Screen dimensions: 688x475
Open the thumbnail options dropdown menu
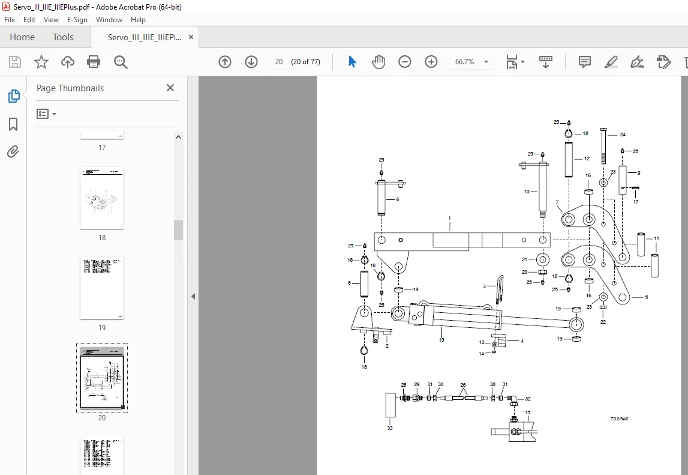(x=47, y=114)
